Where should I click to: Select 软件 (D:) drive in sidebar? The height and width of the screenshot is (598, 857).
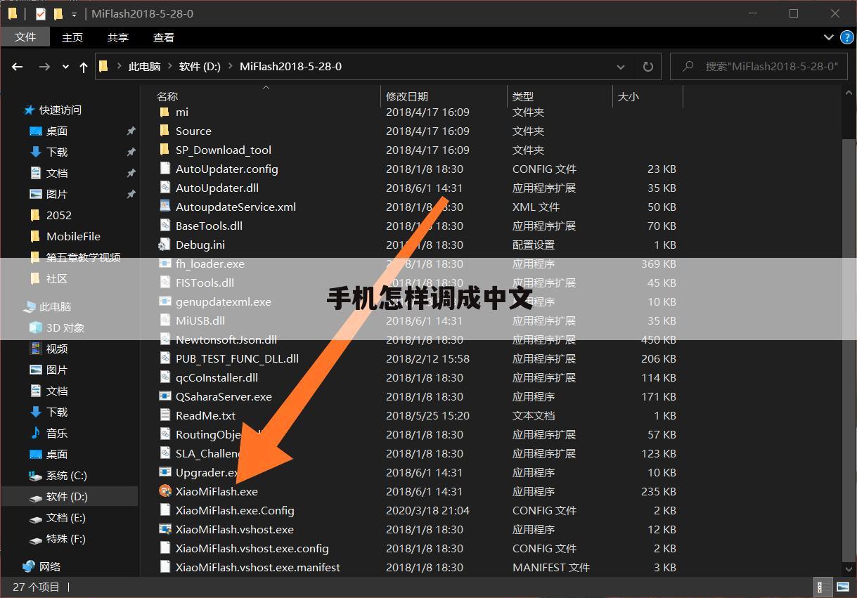point(67,496)
